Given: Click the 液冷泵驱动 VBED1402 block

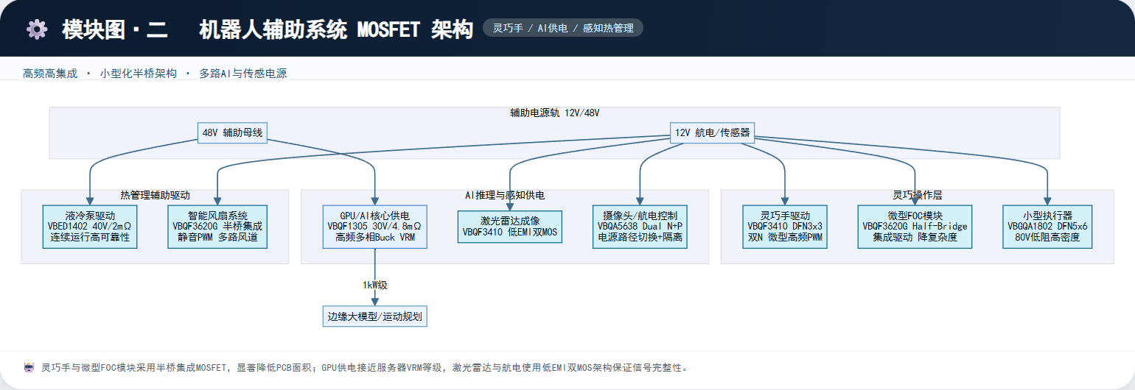Looking at the screenshot, I should (x=90, y=227).
